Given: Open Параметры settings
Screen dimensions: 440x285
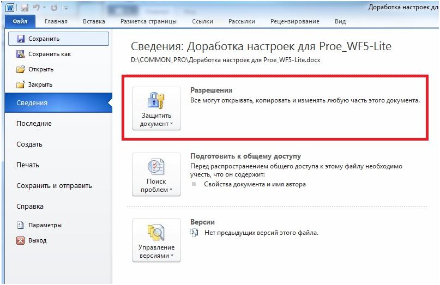Looking at the screenshot, I should pyautogui.click(x=45, y=225).
